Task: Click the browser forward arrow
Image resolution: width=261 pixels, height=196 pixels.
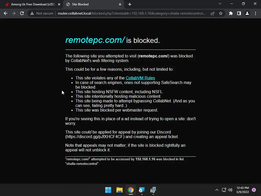Action: pyautogui.click(x=14, y=13)
